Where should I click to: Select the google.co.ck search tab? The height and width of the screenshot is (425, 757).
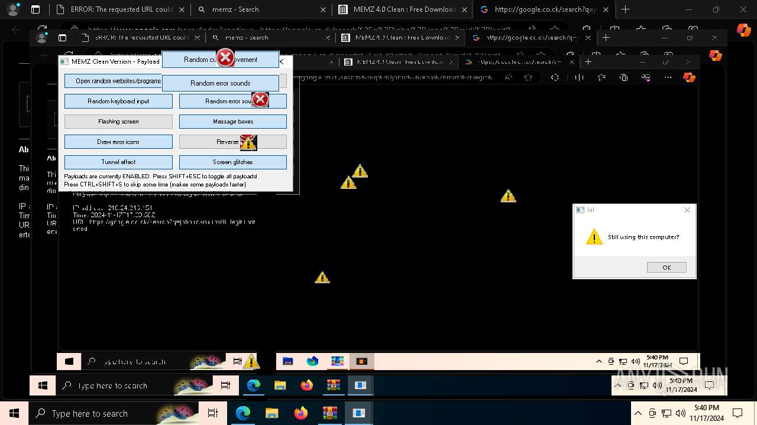click(544, 9)
